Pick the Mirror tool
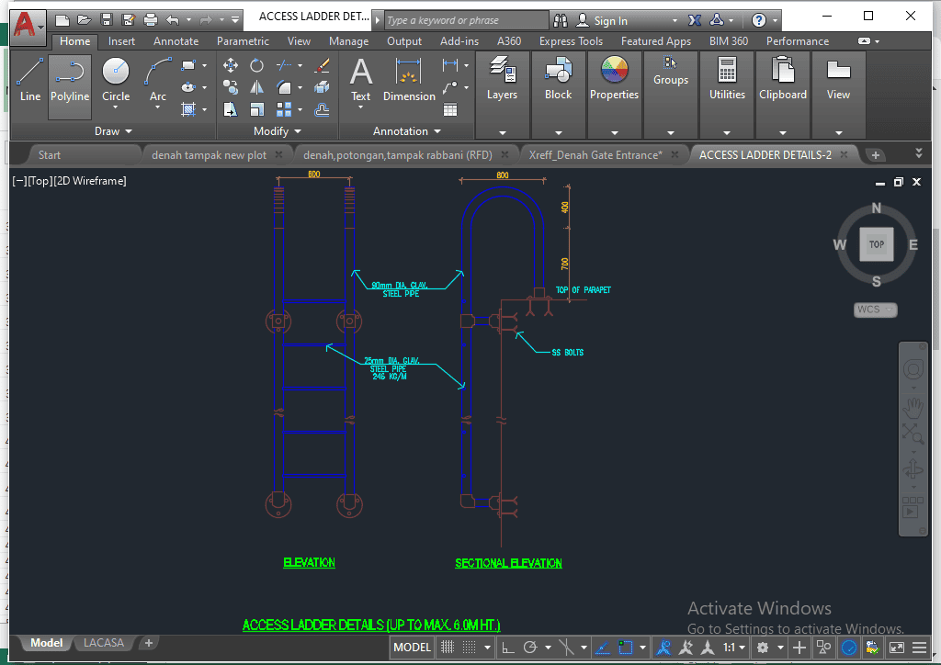 pos(257,87)
